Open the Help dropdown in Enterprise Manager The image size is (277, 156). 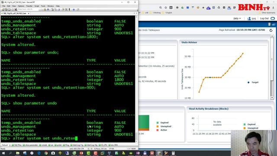pos(237,18)
